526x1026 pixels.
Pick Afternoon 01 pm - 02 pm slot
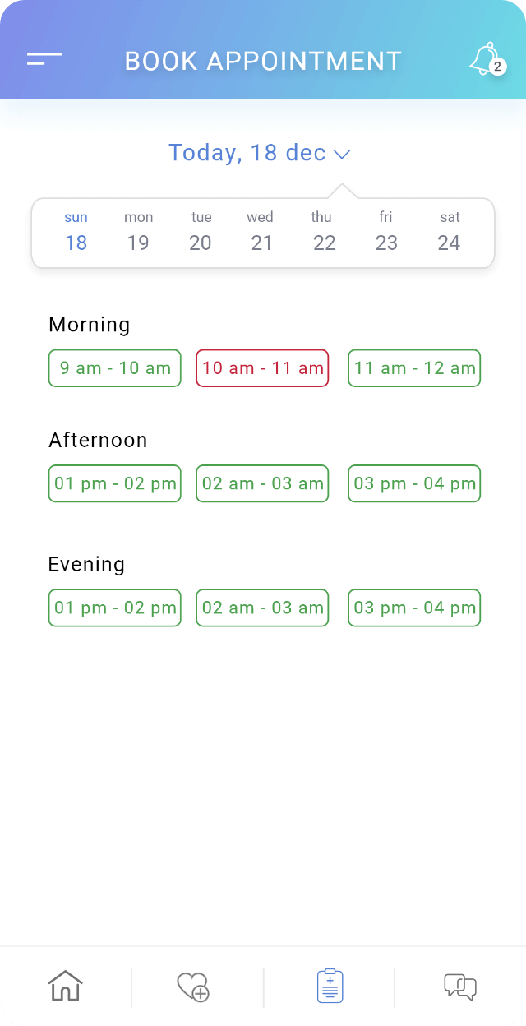click(x=115, y=483)
